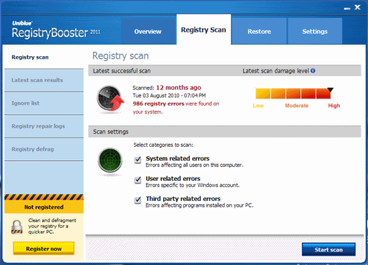Screen dimensions: 368x265
Task: Open the Ignore list sidebar item
Action: [44, 103]
